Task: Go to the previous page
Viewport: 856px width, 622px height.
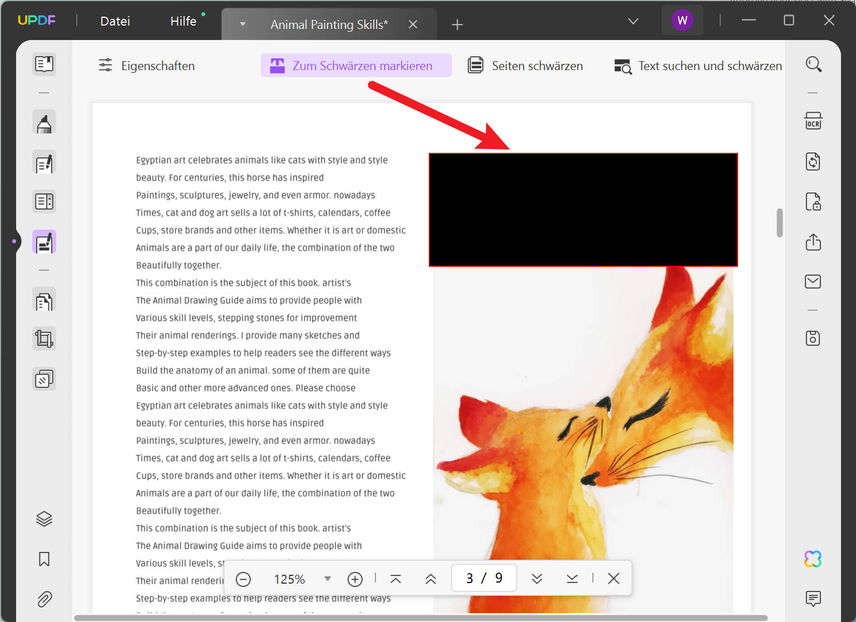Action: [431, 579]
